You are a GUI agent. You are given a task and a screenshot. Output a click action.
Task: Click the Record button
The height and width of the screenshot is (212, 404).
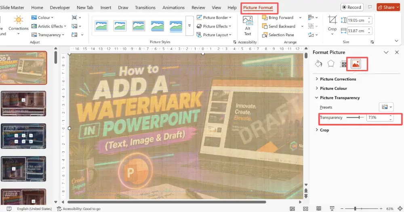352,7
